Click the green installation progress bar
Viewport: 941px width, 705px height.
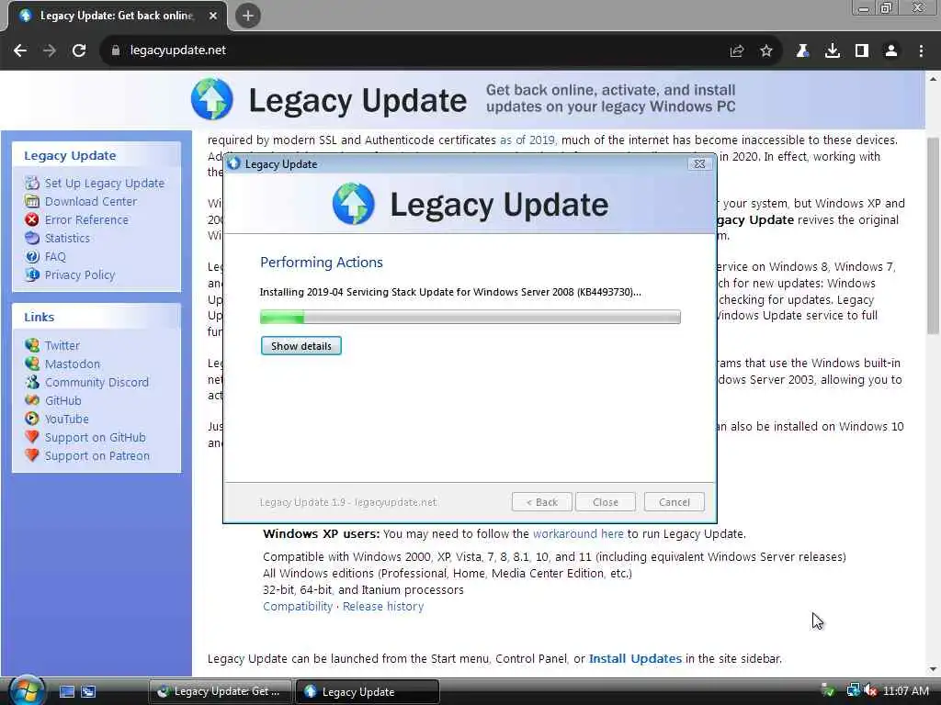[x=470, y=317]
